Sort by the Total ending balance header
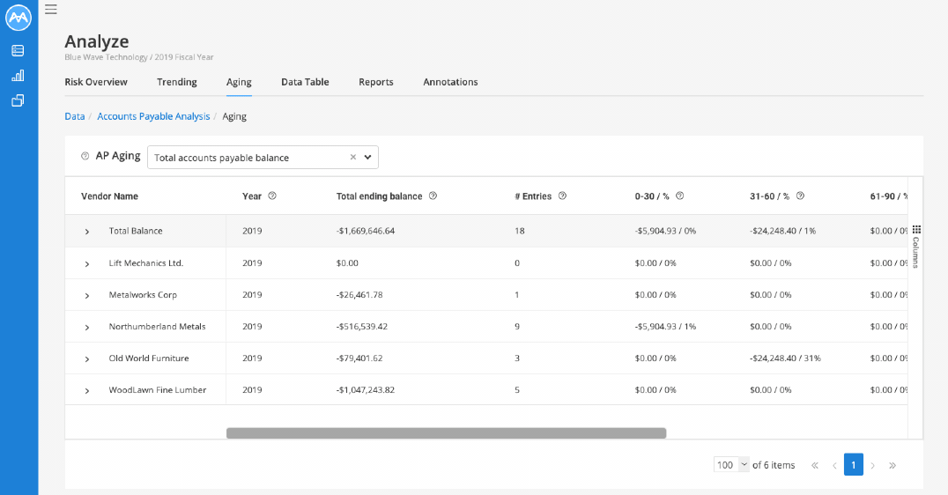Viewport: 948px width, 495px height. point(379,196)
